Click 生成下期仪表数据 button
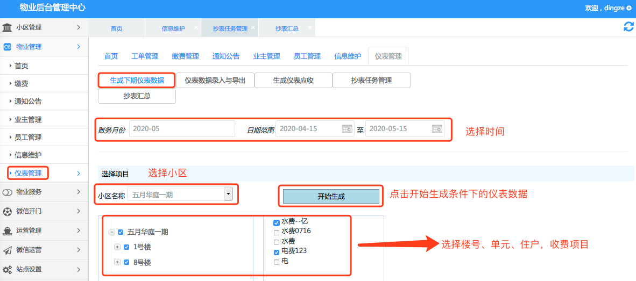 (137, 80)
